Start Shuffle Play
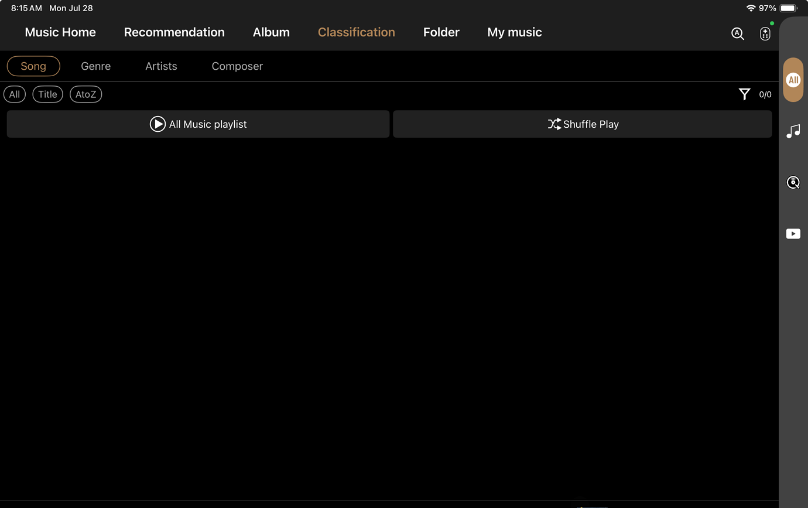Image resolution: width=808 pixels, height=508 pixels. click(x=583, y=124)
